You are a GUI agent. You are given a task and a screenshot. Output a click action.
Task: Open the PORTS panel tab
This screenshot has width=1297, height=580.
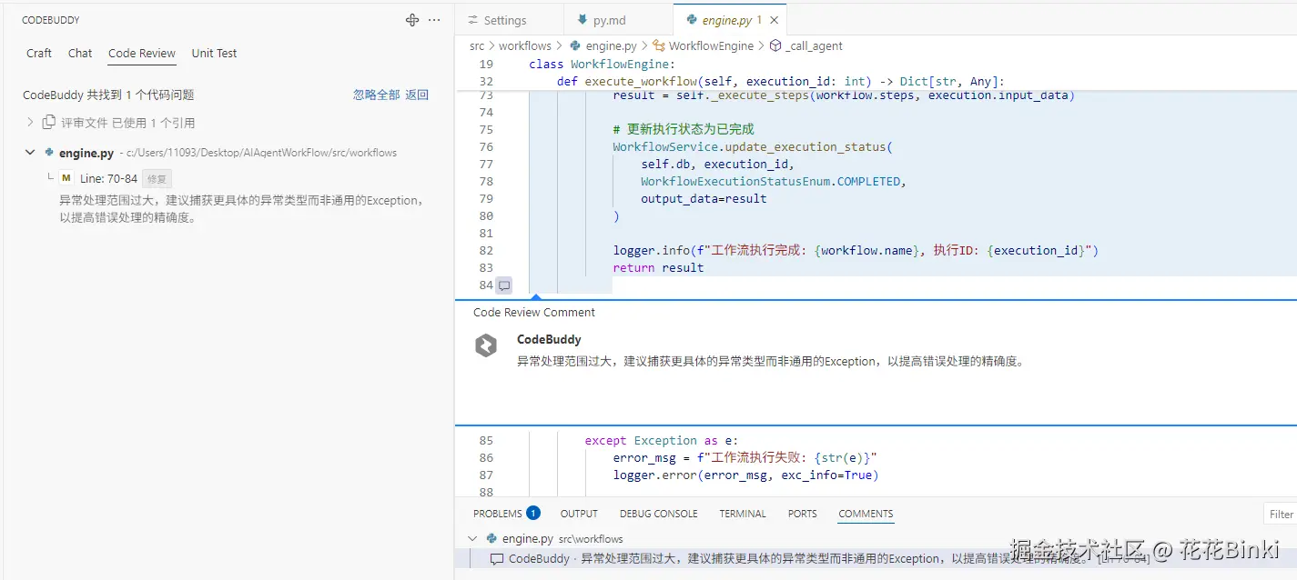(802, 514)
